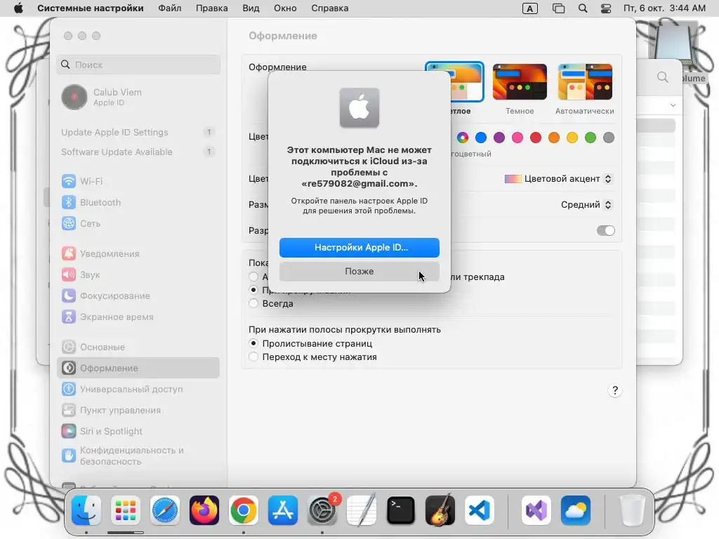This screenshot has height=539, width=719.
Task: Open the Apple menu
Action: [x=18, y=8]
